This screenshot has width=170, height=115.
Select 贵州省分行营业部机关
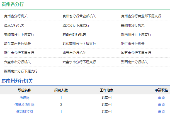point(79,16)
